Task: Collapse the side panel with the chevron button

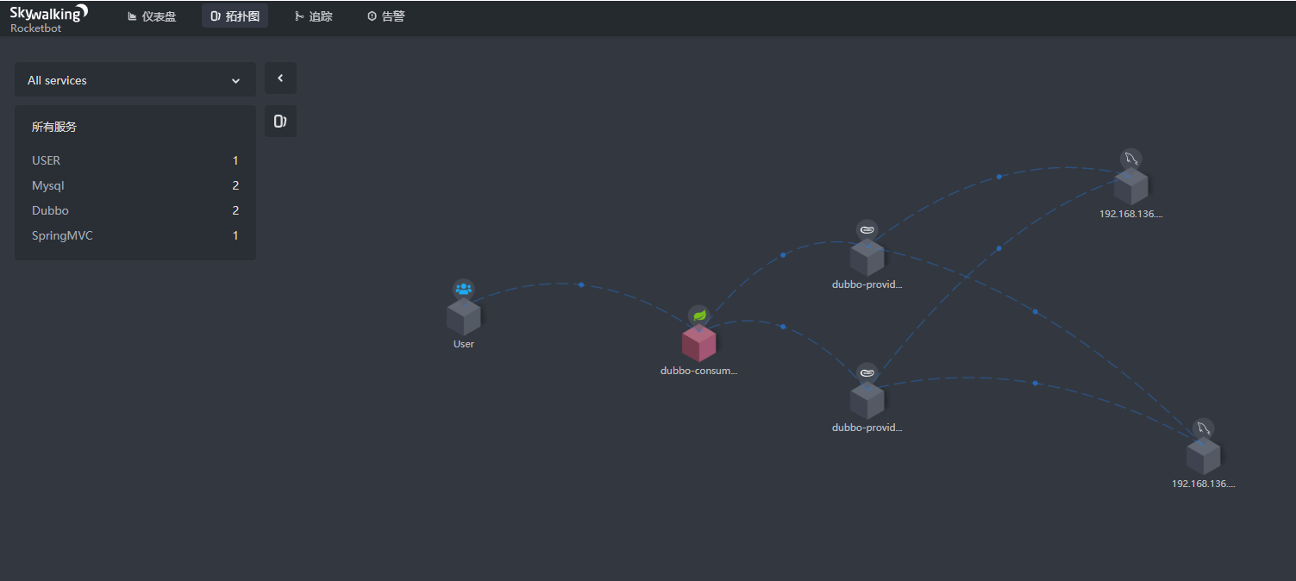Action: coord(280,78)
